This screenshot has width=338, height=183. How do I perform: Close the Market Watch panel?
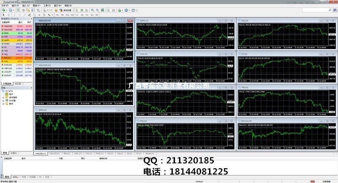pos(31,19)
